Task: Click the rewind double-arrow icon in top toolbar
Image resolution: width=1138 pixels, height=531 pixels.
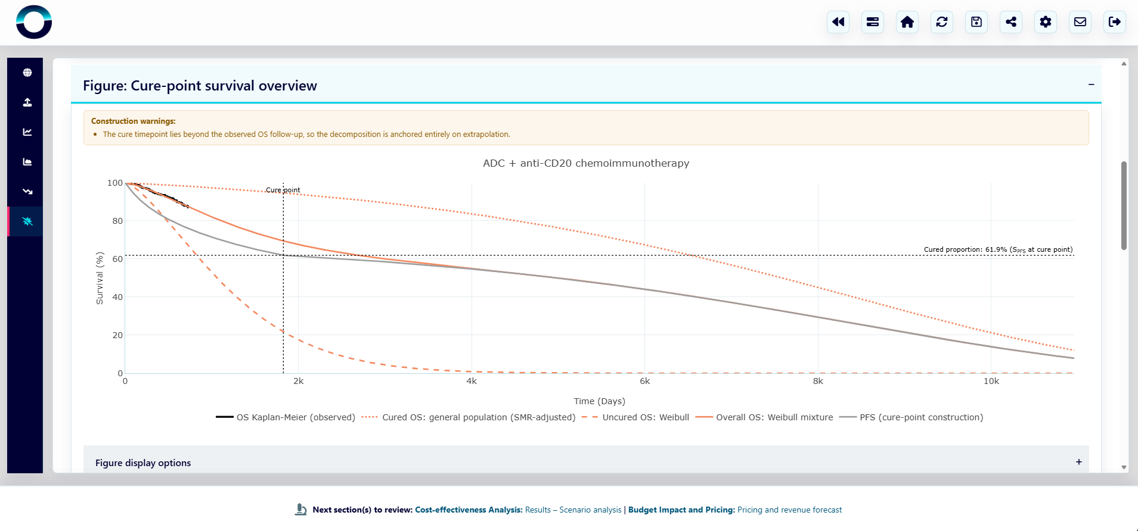Action: click(838, 22)
